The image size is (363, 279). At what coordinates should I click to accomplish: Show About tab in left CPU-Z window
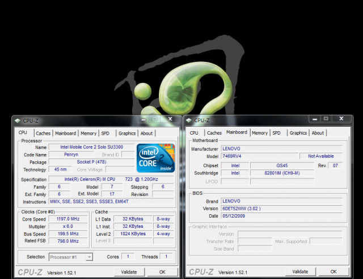[x=146, y=134]
